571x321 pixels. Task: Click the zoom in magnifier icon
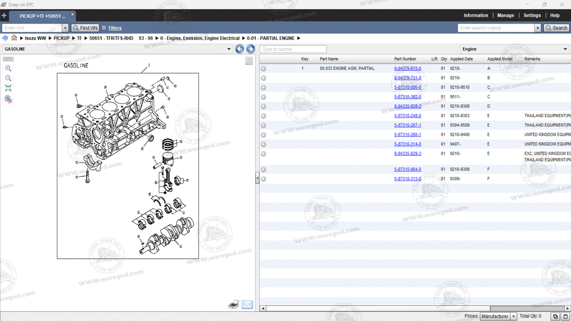(8, 68)
